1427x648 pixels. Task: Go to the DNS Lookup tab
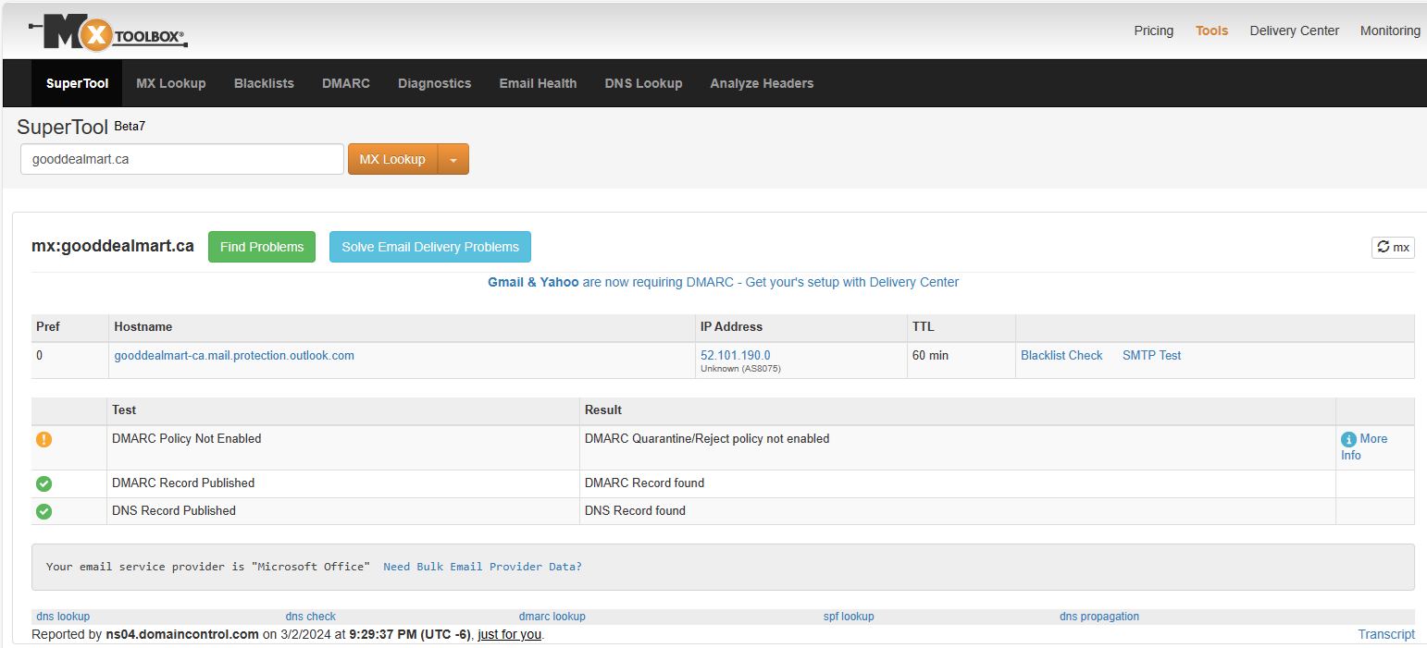click(643, 83)
